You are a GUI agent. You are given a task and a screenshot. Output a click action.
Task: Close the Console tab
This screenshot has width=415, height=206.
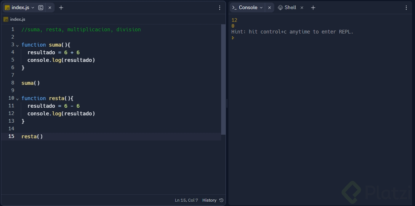270,8
